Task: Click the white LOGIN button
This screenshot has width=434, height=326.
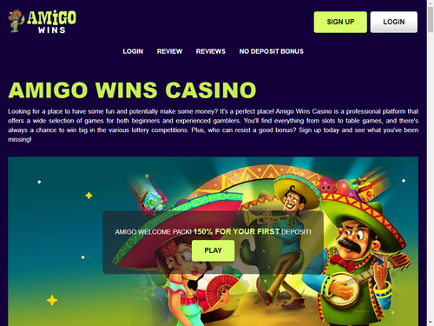Action: coord(394,22)
